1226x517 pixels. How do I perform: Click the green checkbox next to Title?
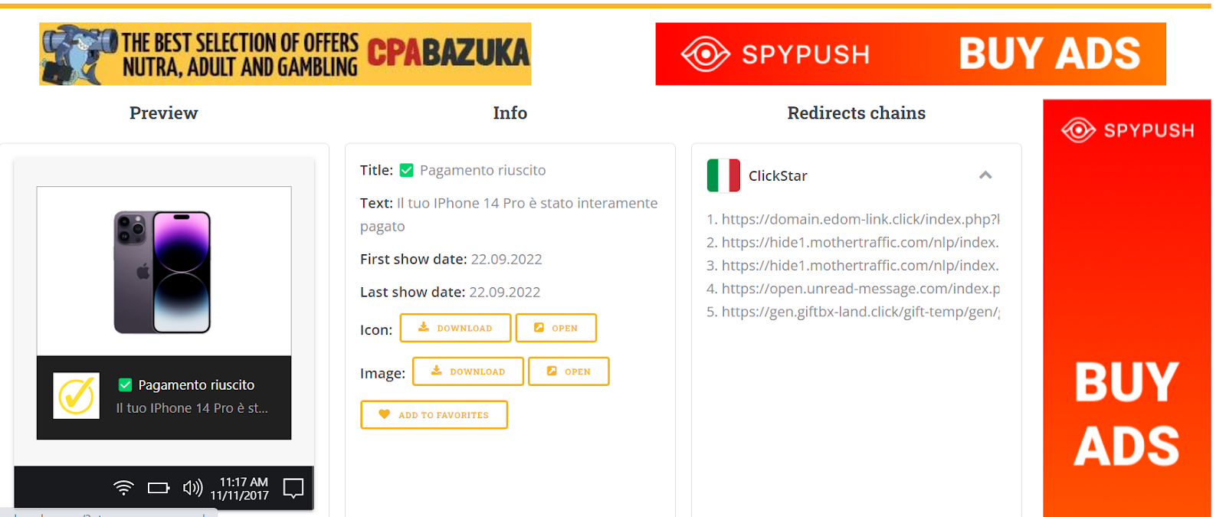click(x=407, y=170)
